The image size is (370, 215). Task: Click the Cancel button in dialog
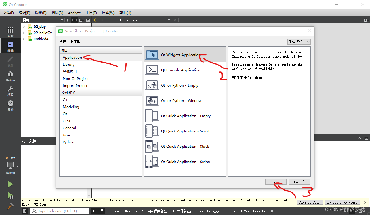point(299,182)
